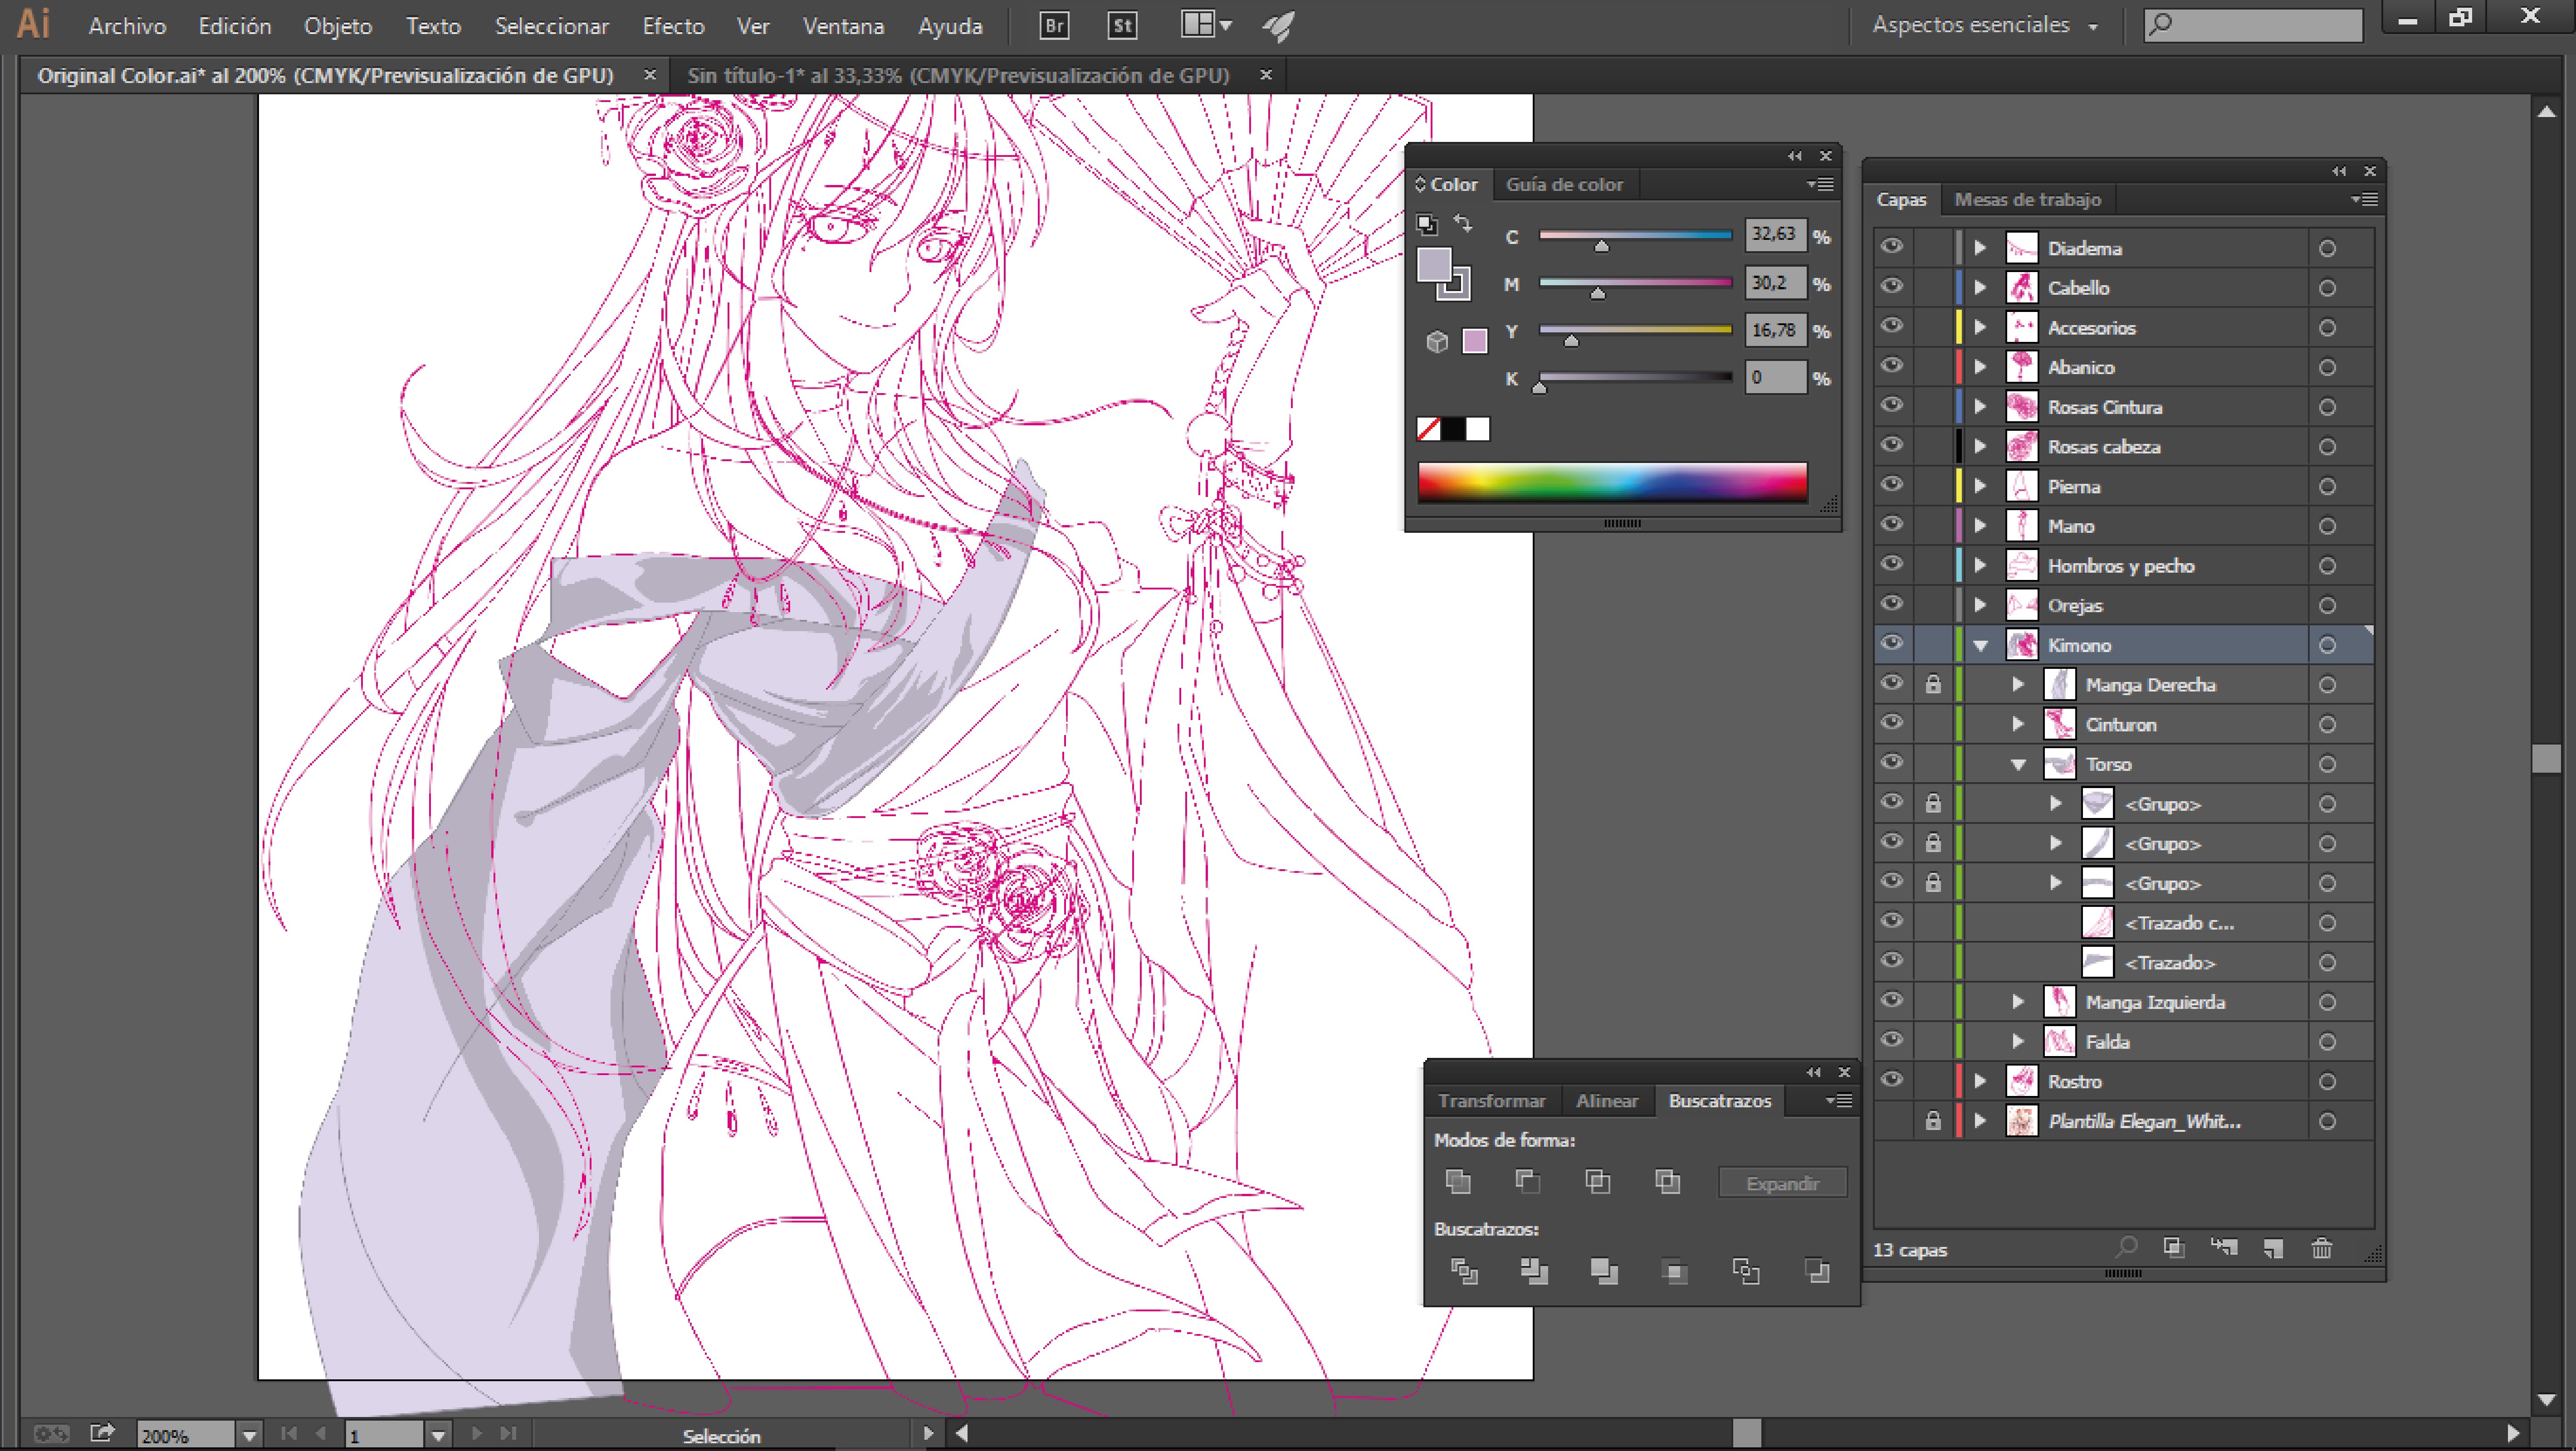This screenshot has width=2576, height=1451.
Task: Apply the Merge pathfinder
Action: 1604,1271
